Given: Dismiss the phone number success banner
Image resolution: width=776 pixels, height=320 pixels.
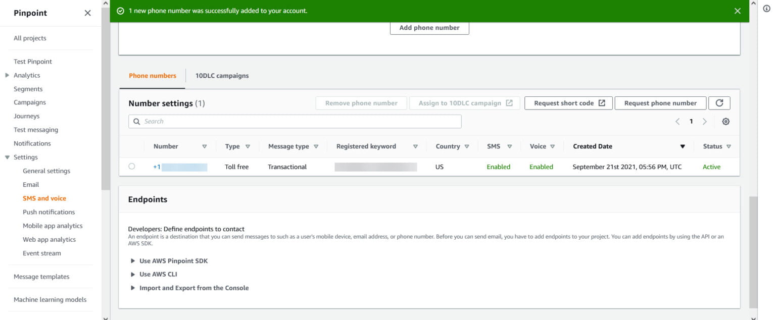Looking at the screenshot, I should tap(737, 11).
